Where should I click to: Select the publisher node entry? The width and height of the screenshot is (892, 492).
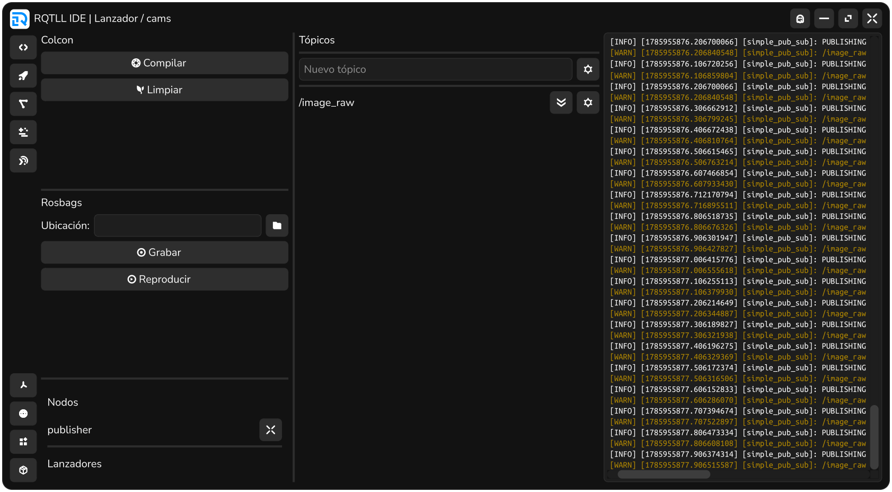(x=69, y=429)
